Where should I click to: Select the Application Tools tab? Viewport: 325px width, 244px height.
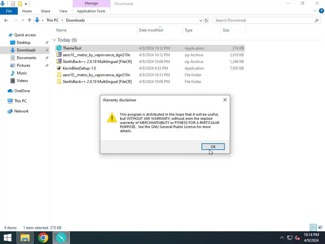pos(91,11)
